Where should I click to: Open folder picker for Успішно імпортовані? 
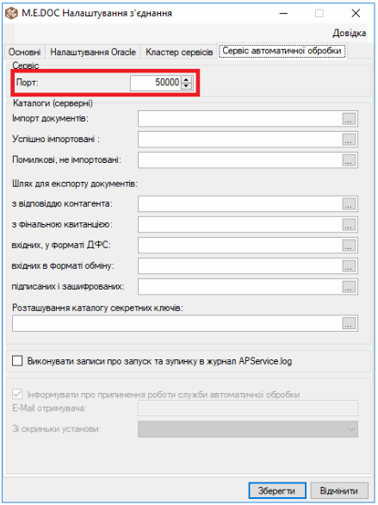pyautogui.click(x=349, y=140)
